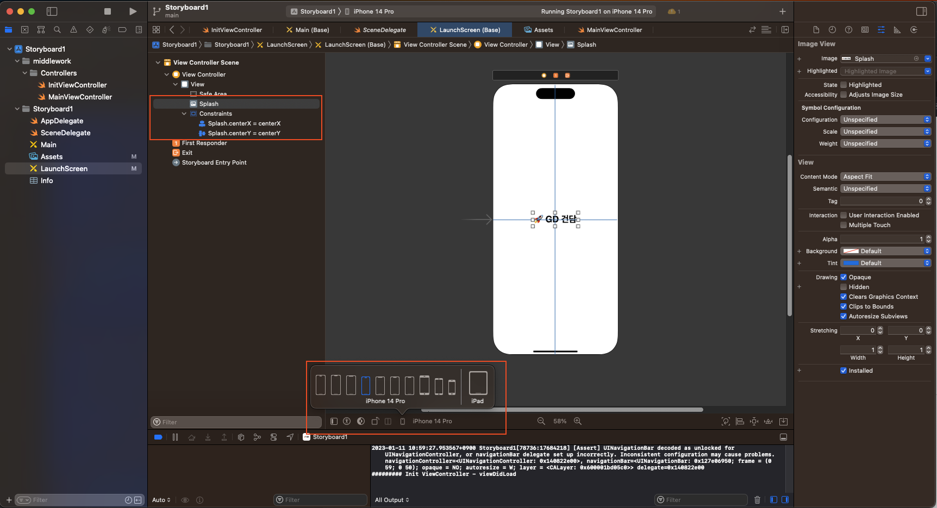Stop the running app

108,11
